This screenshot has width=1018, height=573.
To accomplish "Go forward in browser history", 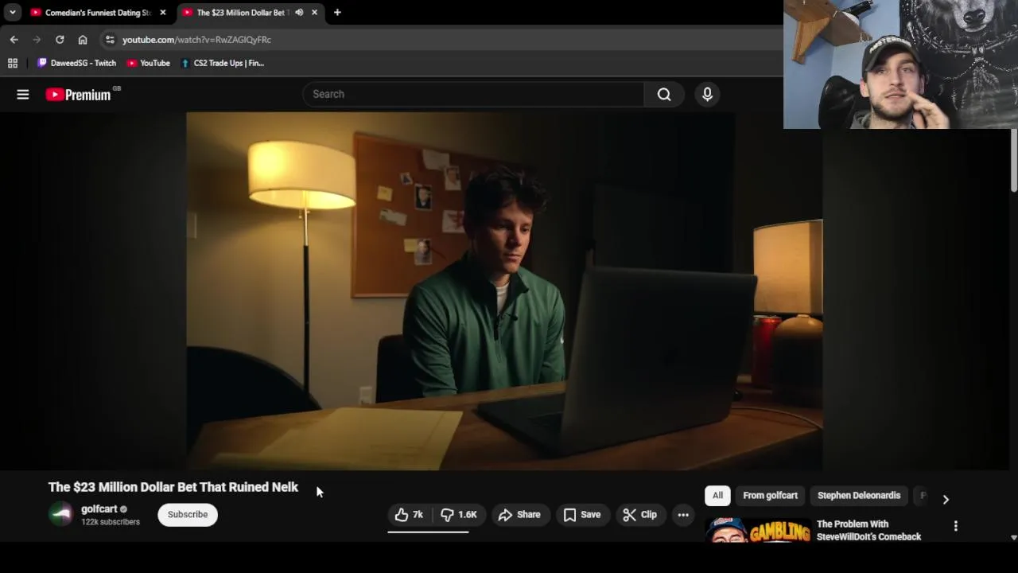I will click(37, 39).
